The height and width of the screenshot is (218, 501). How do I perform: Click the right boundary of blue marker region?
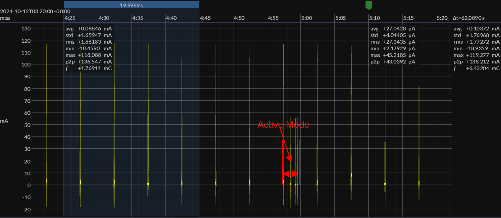pos(199,118)
